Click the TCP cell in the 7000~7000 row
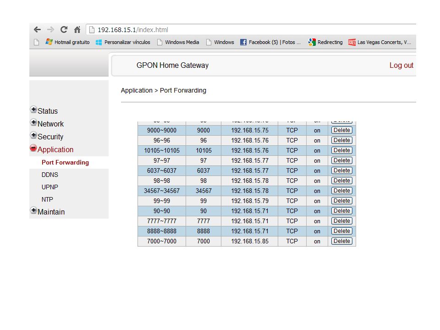Screen dimensions: 440x330 [292, 242]
